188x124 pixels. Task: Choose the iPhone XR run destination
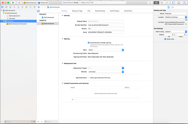coord(43,3)
